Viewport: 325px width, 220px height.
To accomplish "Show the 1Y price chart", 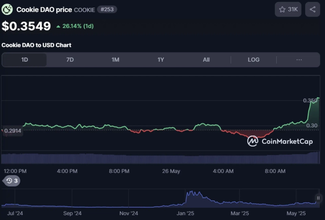I will [161, 60].
